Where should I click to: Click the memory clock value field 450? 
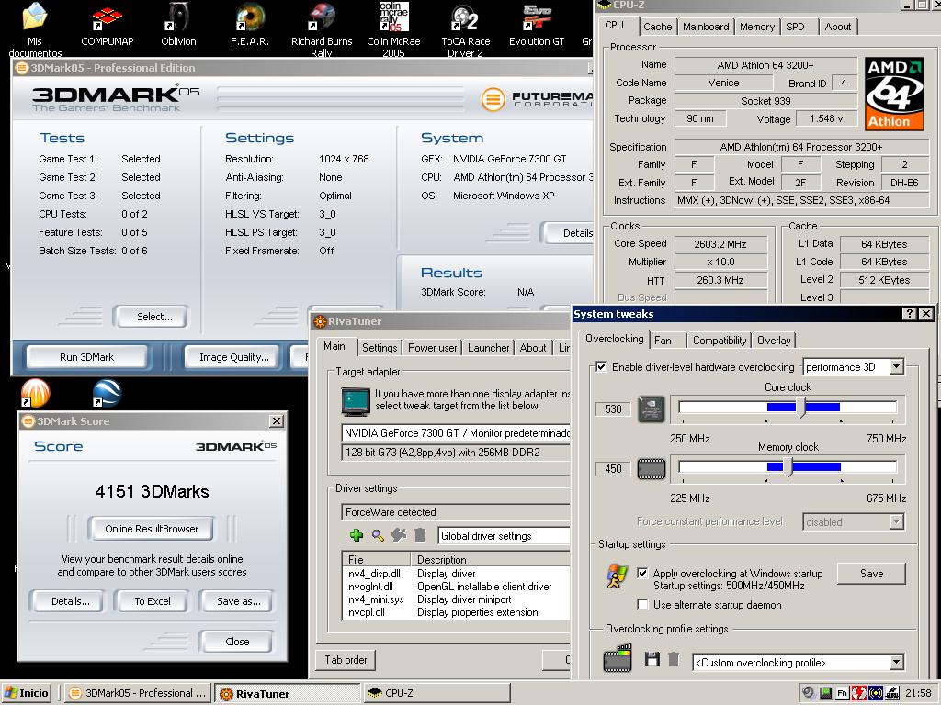pyautogui.click(x=613, y=469)
